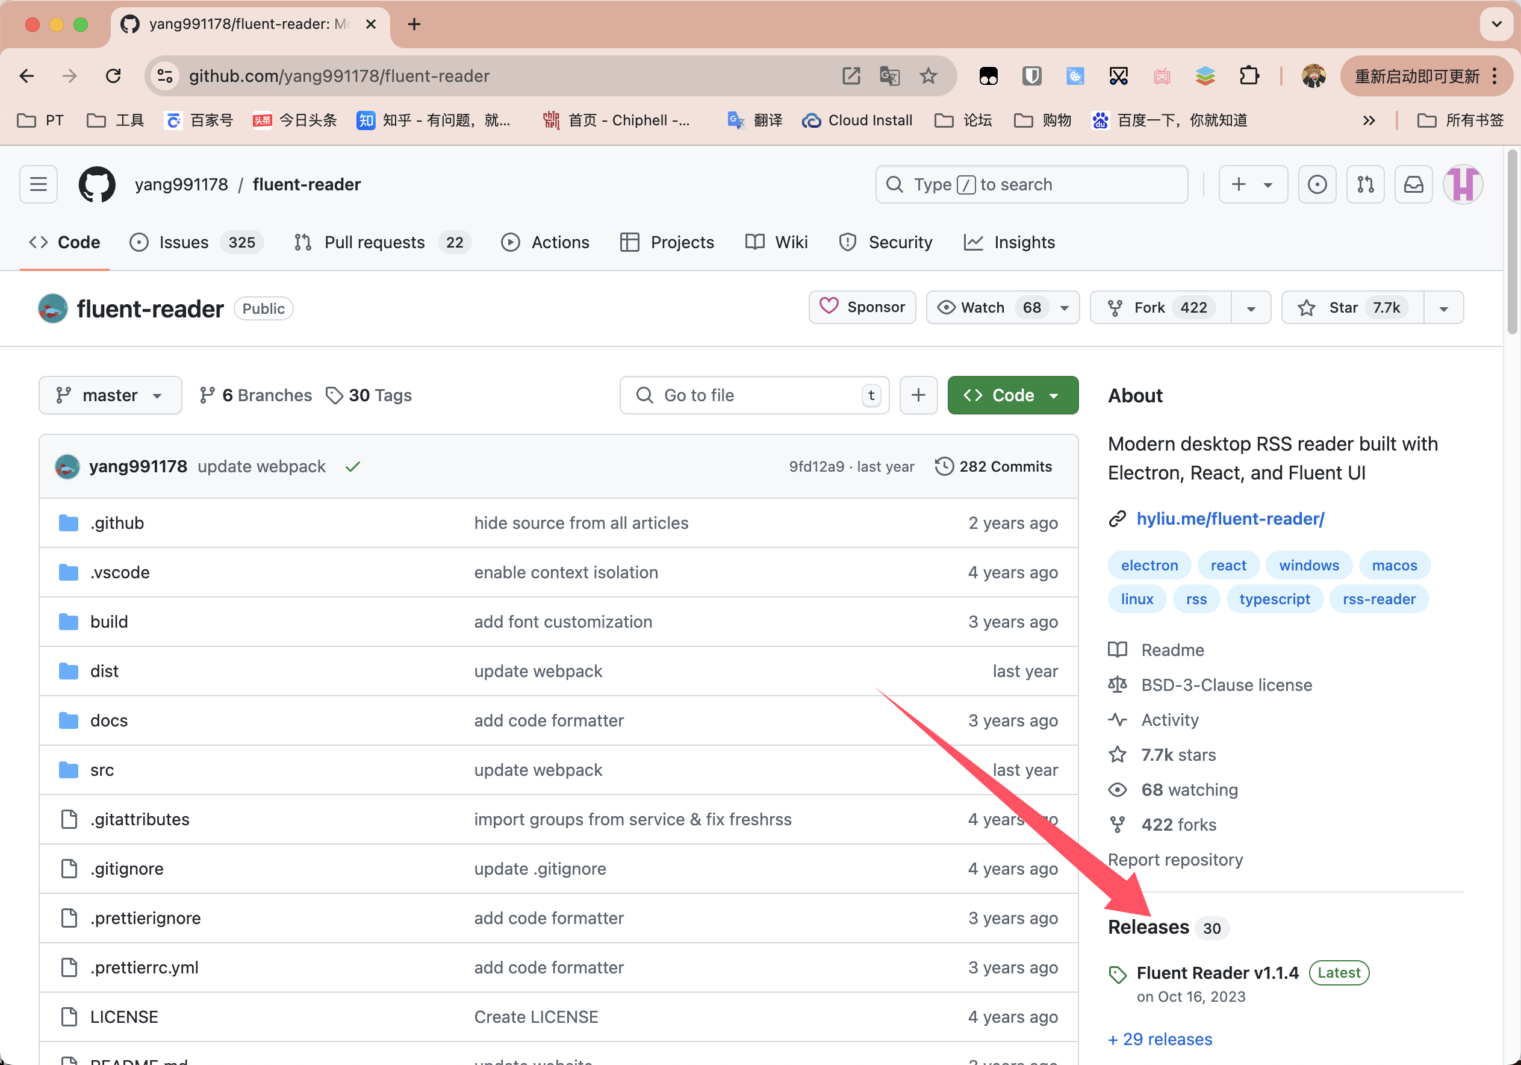The height and width of the screenshot is (1065, 1521).
Task: Reload the page with the refresh icon
Action: (113, 77)
